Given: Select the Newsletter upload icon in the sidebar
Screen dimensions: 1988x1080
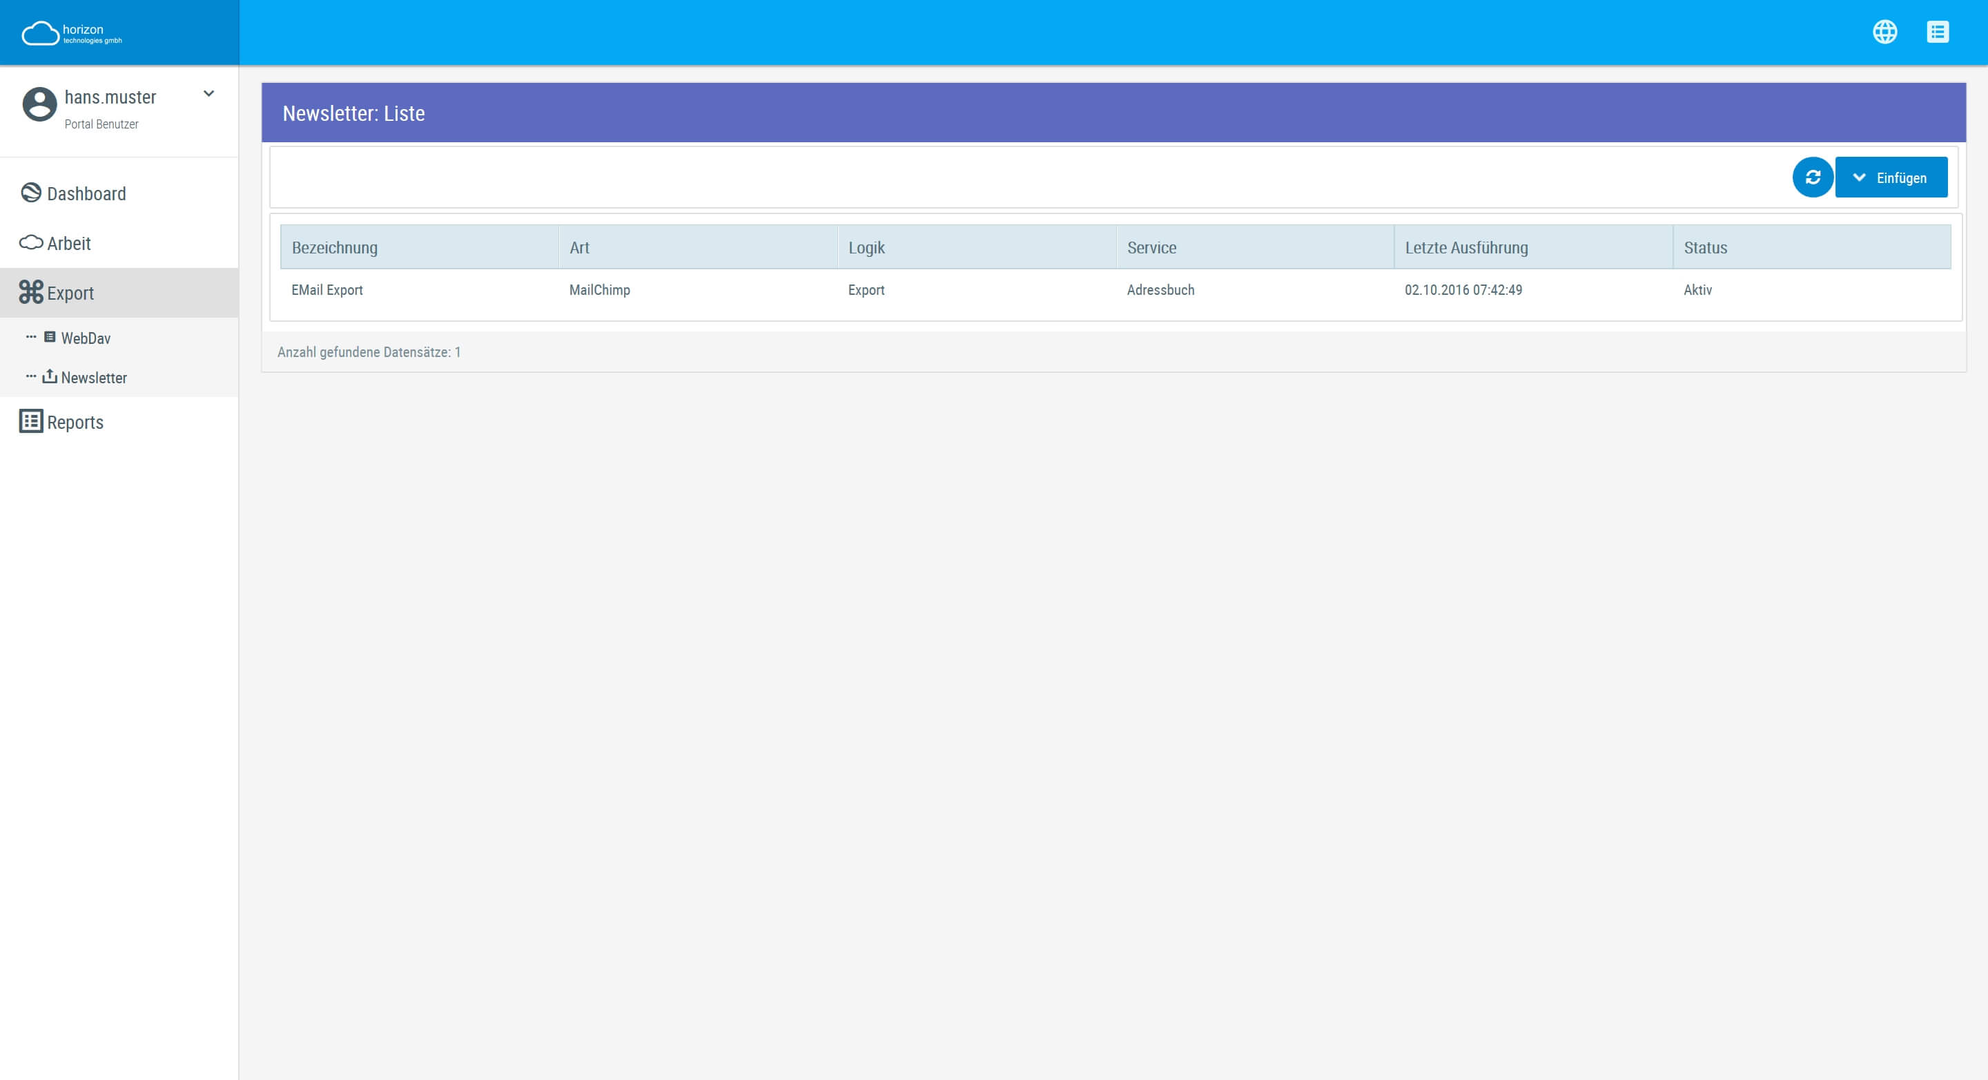Looking at the screenshot, I should coord(50,376).
